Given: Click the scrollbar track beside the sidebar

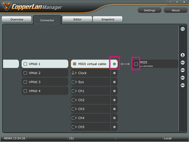Looking at the screenshot, I should point(178,78).
